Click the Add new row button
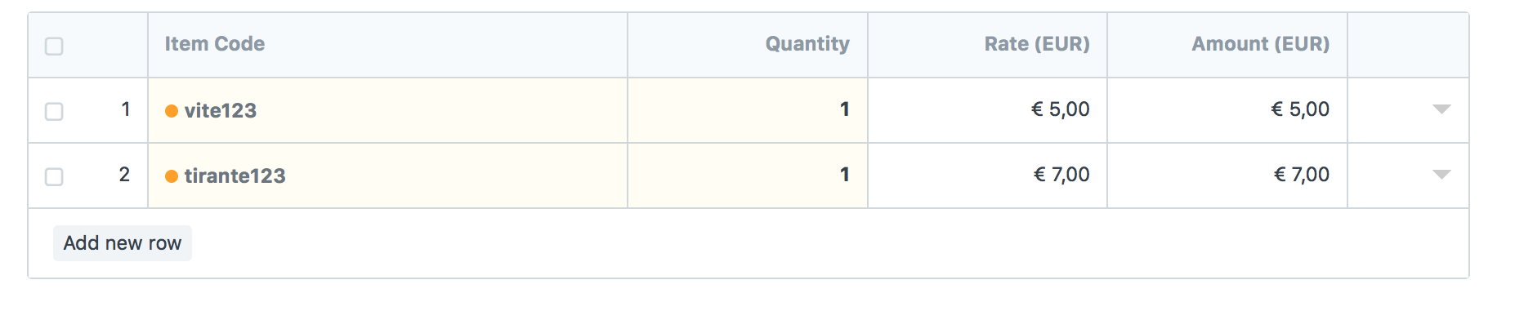 click(x=123, y=243)
